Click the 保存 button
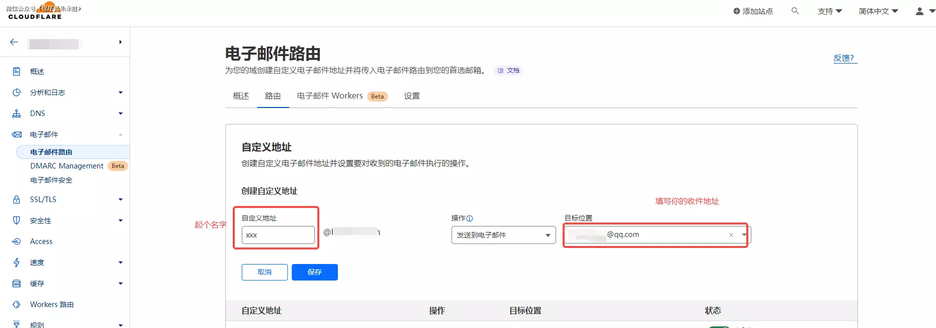Image resolution: width=936 pixels, height=328 pixels. pyautogui.click(x=314, y=272)
